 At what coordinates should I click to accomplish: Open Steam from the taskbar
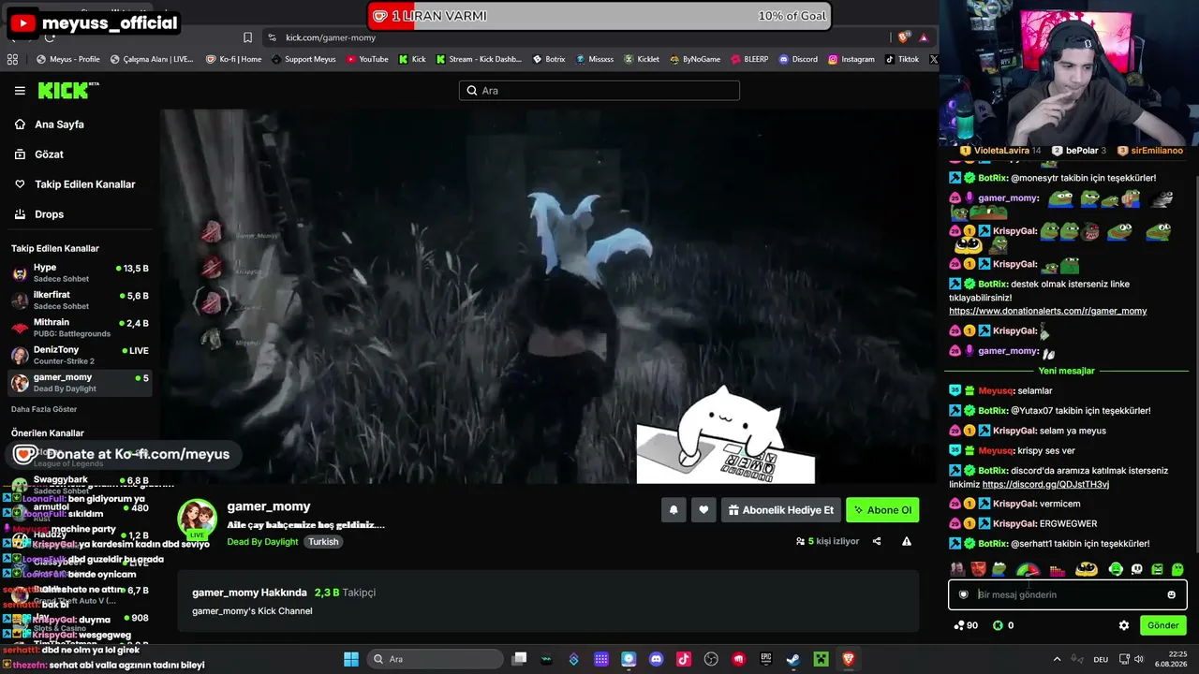792,659
